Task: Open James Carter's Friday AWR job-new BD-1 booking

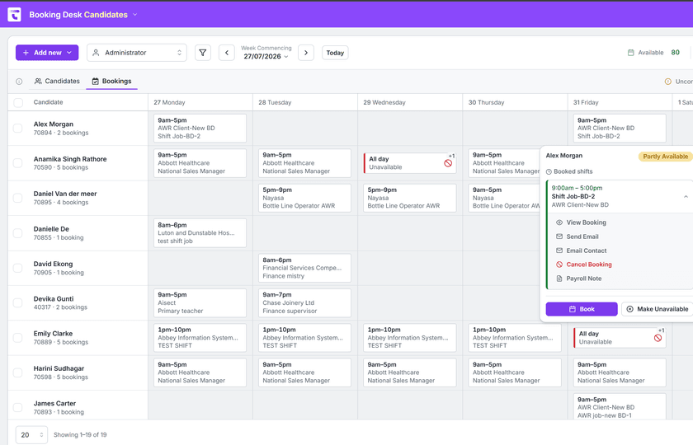Action: (x=620, y=406)
